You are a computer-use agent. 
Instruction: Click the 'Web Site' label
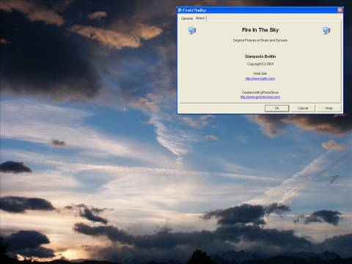[x=260, y=73]
